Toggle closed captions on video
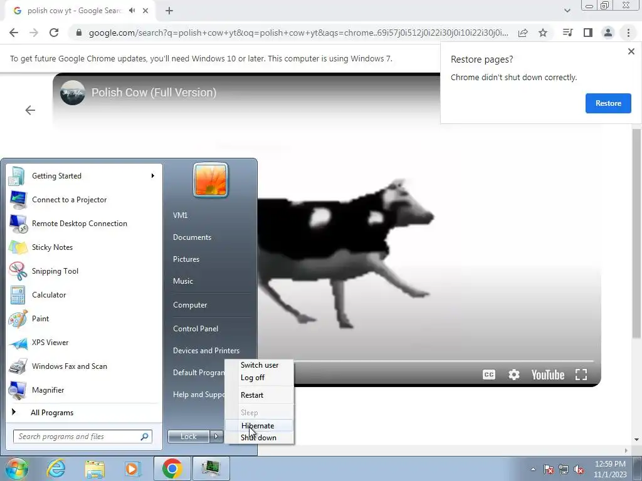The width and height of the screenshot is (642, 481). tap(489, 375)
